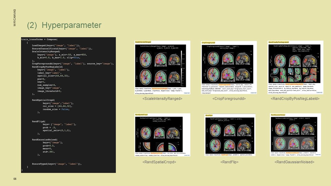Click the '<ScaleIntensityRanged>' caption
The image size is (331, 186).
tap(162, 99)
